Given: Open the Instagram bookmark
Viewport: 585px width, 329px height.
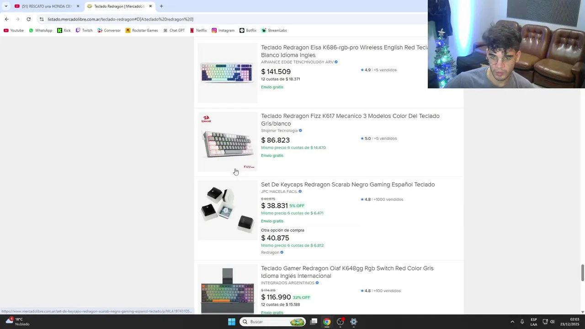Looking at the screenshot, I should [x=223, y=31].
